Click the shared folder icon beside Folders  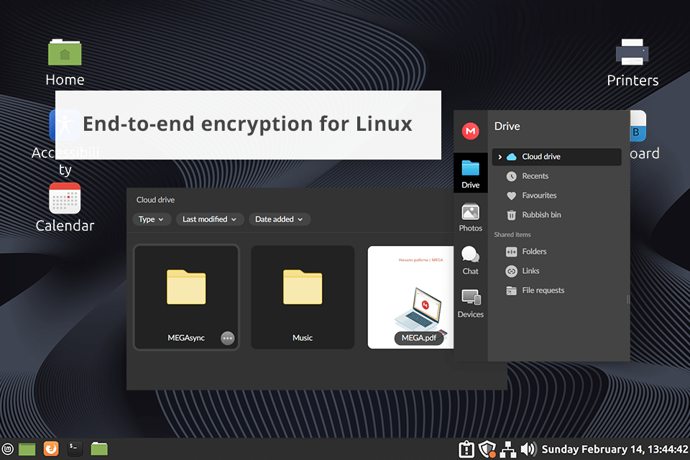point(511,252)
